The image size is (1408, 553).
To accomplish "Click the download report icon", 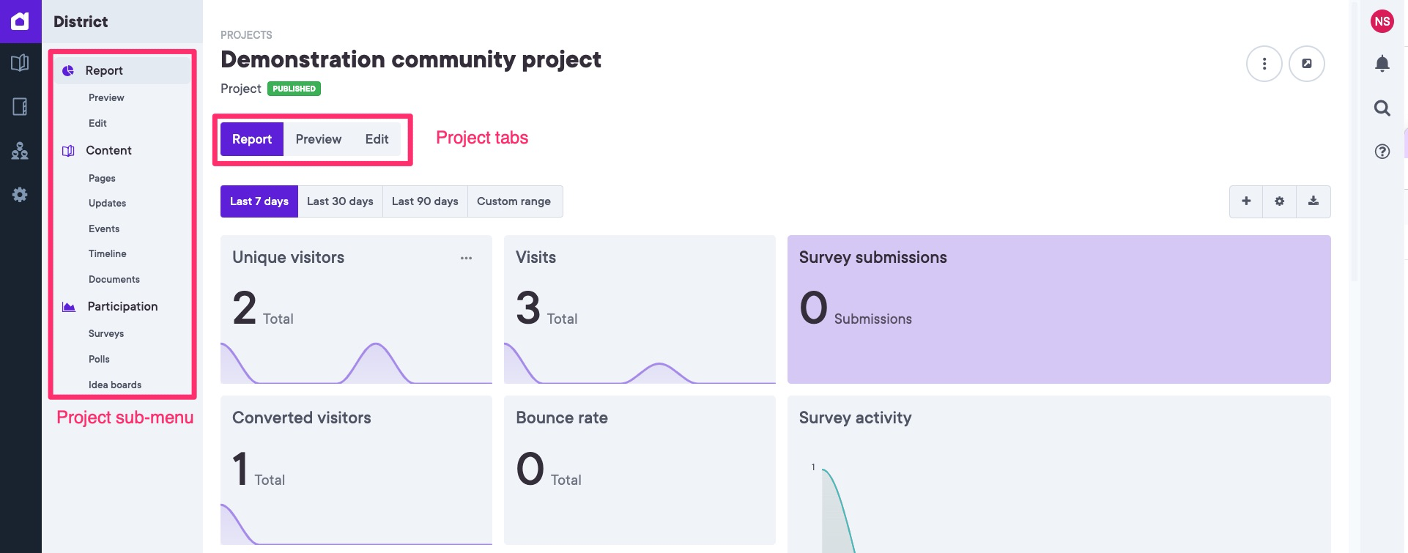I will pyautogui.click(x=1313, y=201).
